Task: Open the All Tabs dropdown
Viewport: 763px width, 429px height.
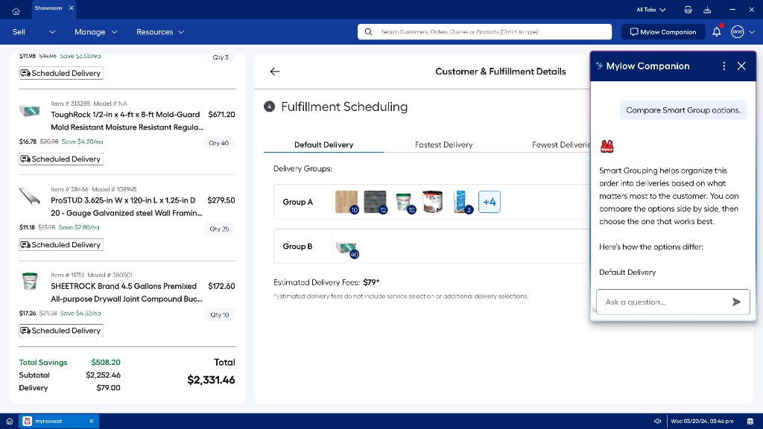Action: click(650, 10)
